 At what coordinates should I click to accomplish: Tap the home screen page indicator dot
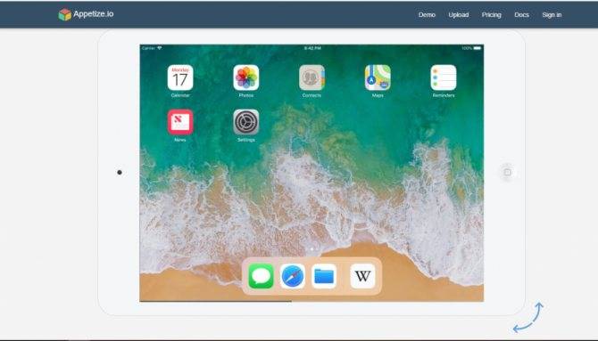[x=311, y=249]
